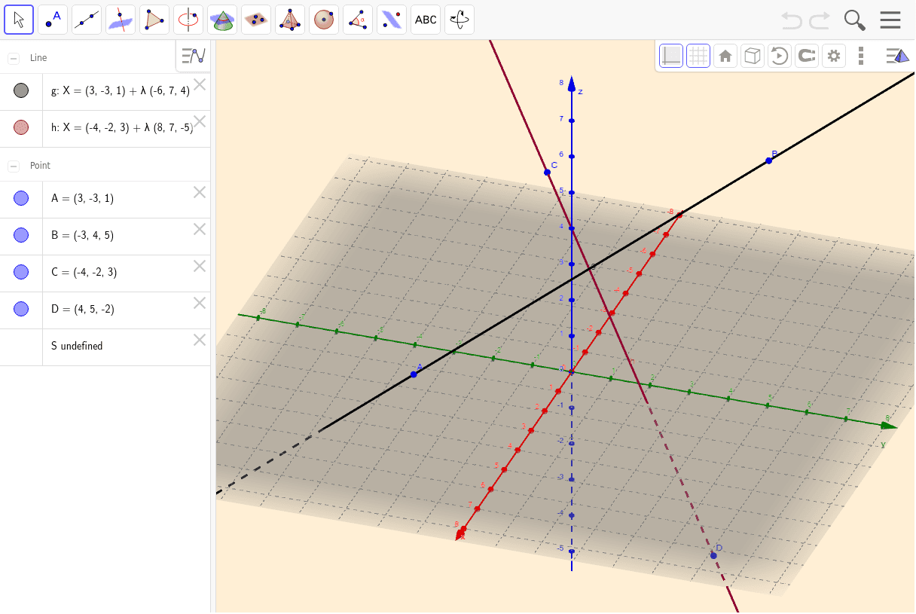This screenshot has width=916, height=614.
Task: Open the search magnifier
Action: 854,20
